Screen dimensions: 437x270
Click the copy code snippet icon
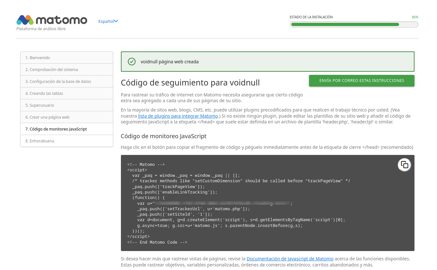point(404,165)
